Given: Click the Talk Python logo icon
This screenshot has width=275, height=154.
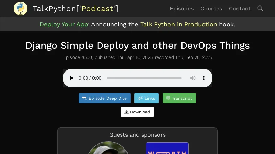Looking at the screenshot, I should coord(21,9).
